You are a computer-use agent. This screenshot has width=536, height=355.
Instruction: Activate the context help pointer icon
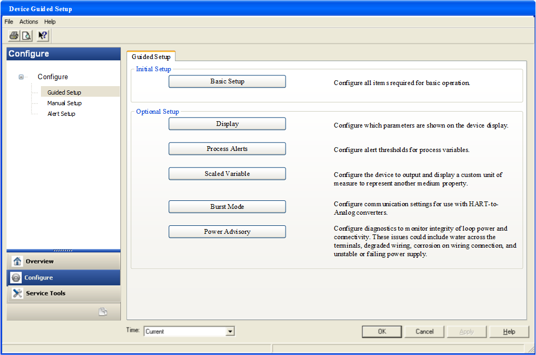(x=43, y=36)
